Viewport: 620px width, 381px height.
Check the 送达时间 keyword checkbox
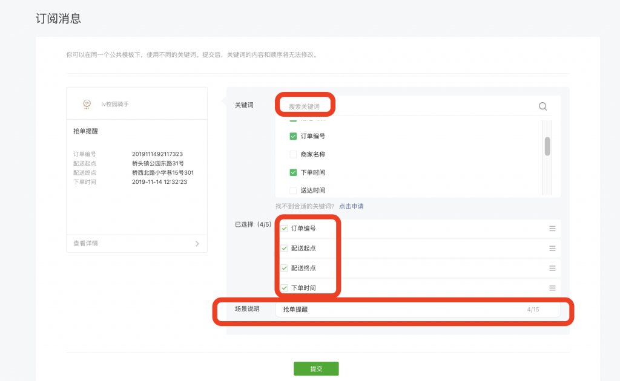coord(293,190)
